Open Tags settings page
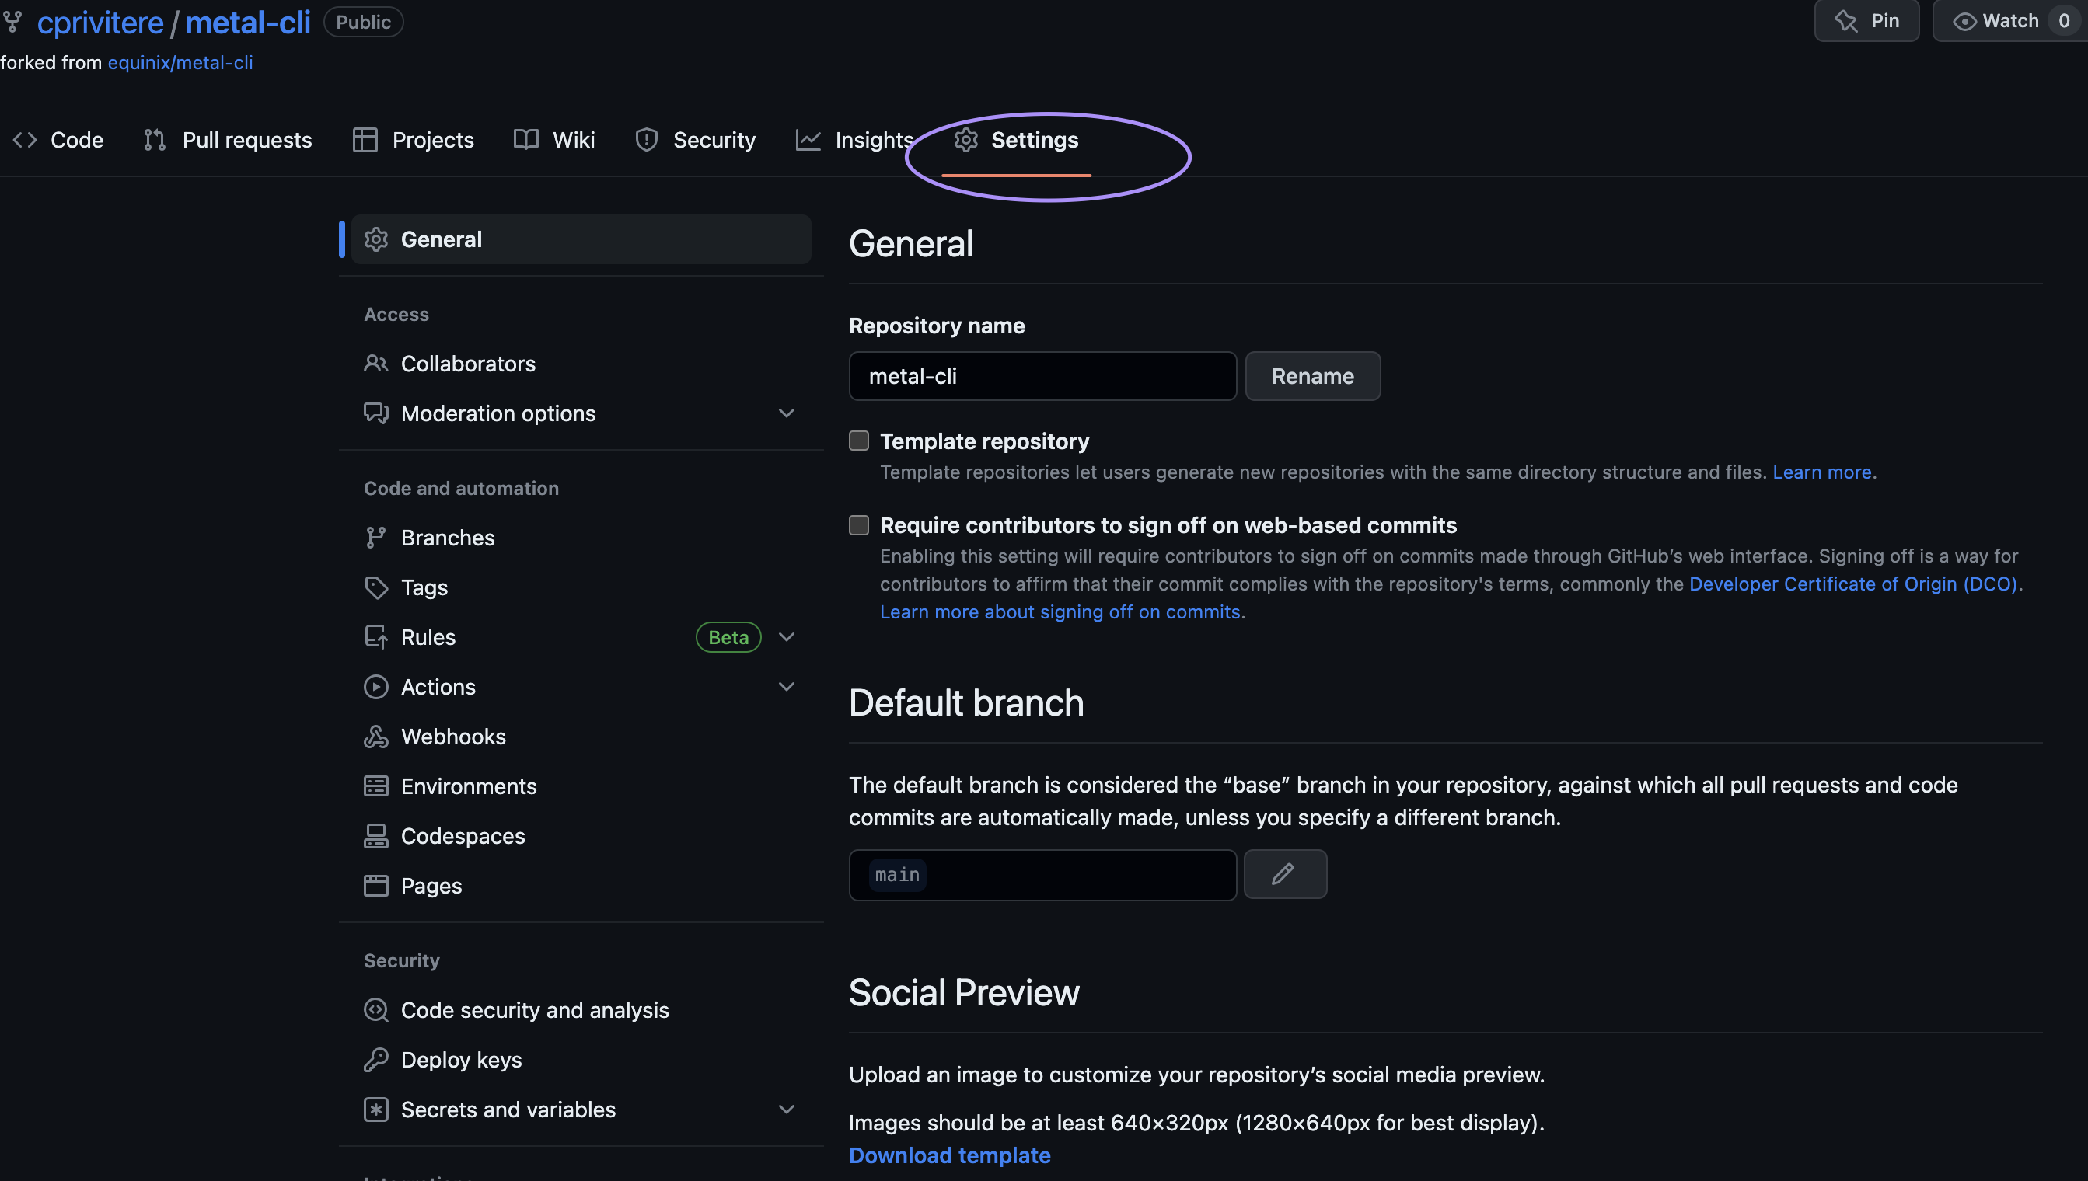 point(581,587)
